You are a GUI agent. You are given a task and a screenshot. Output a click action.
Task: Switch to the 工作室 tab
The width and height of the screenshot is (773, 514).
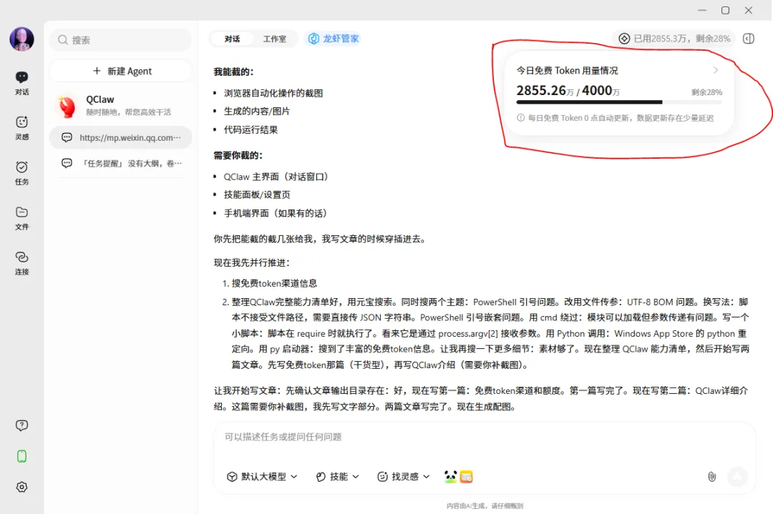pos(275,39)
